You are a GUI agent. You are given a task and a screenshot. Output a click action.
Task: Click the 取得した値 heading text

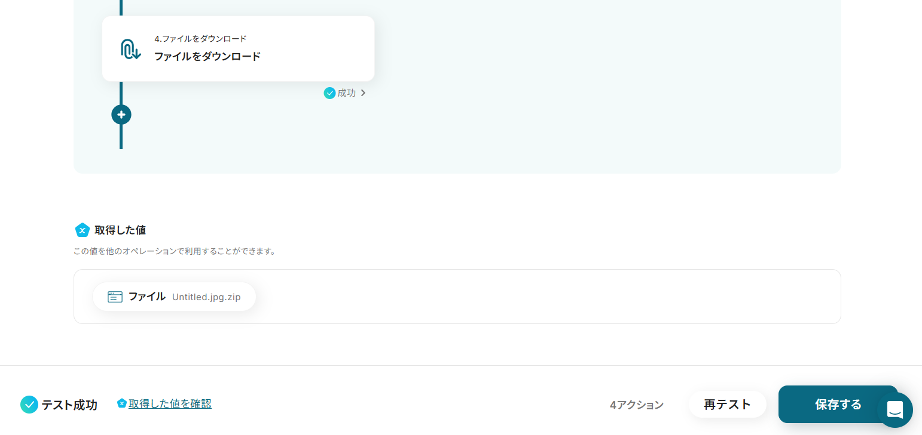click(x=120, y=230)
